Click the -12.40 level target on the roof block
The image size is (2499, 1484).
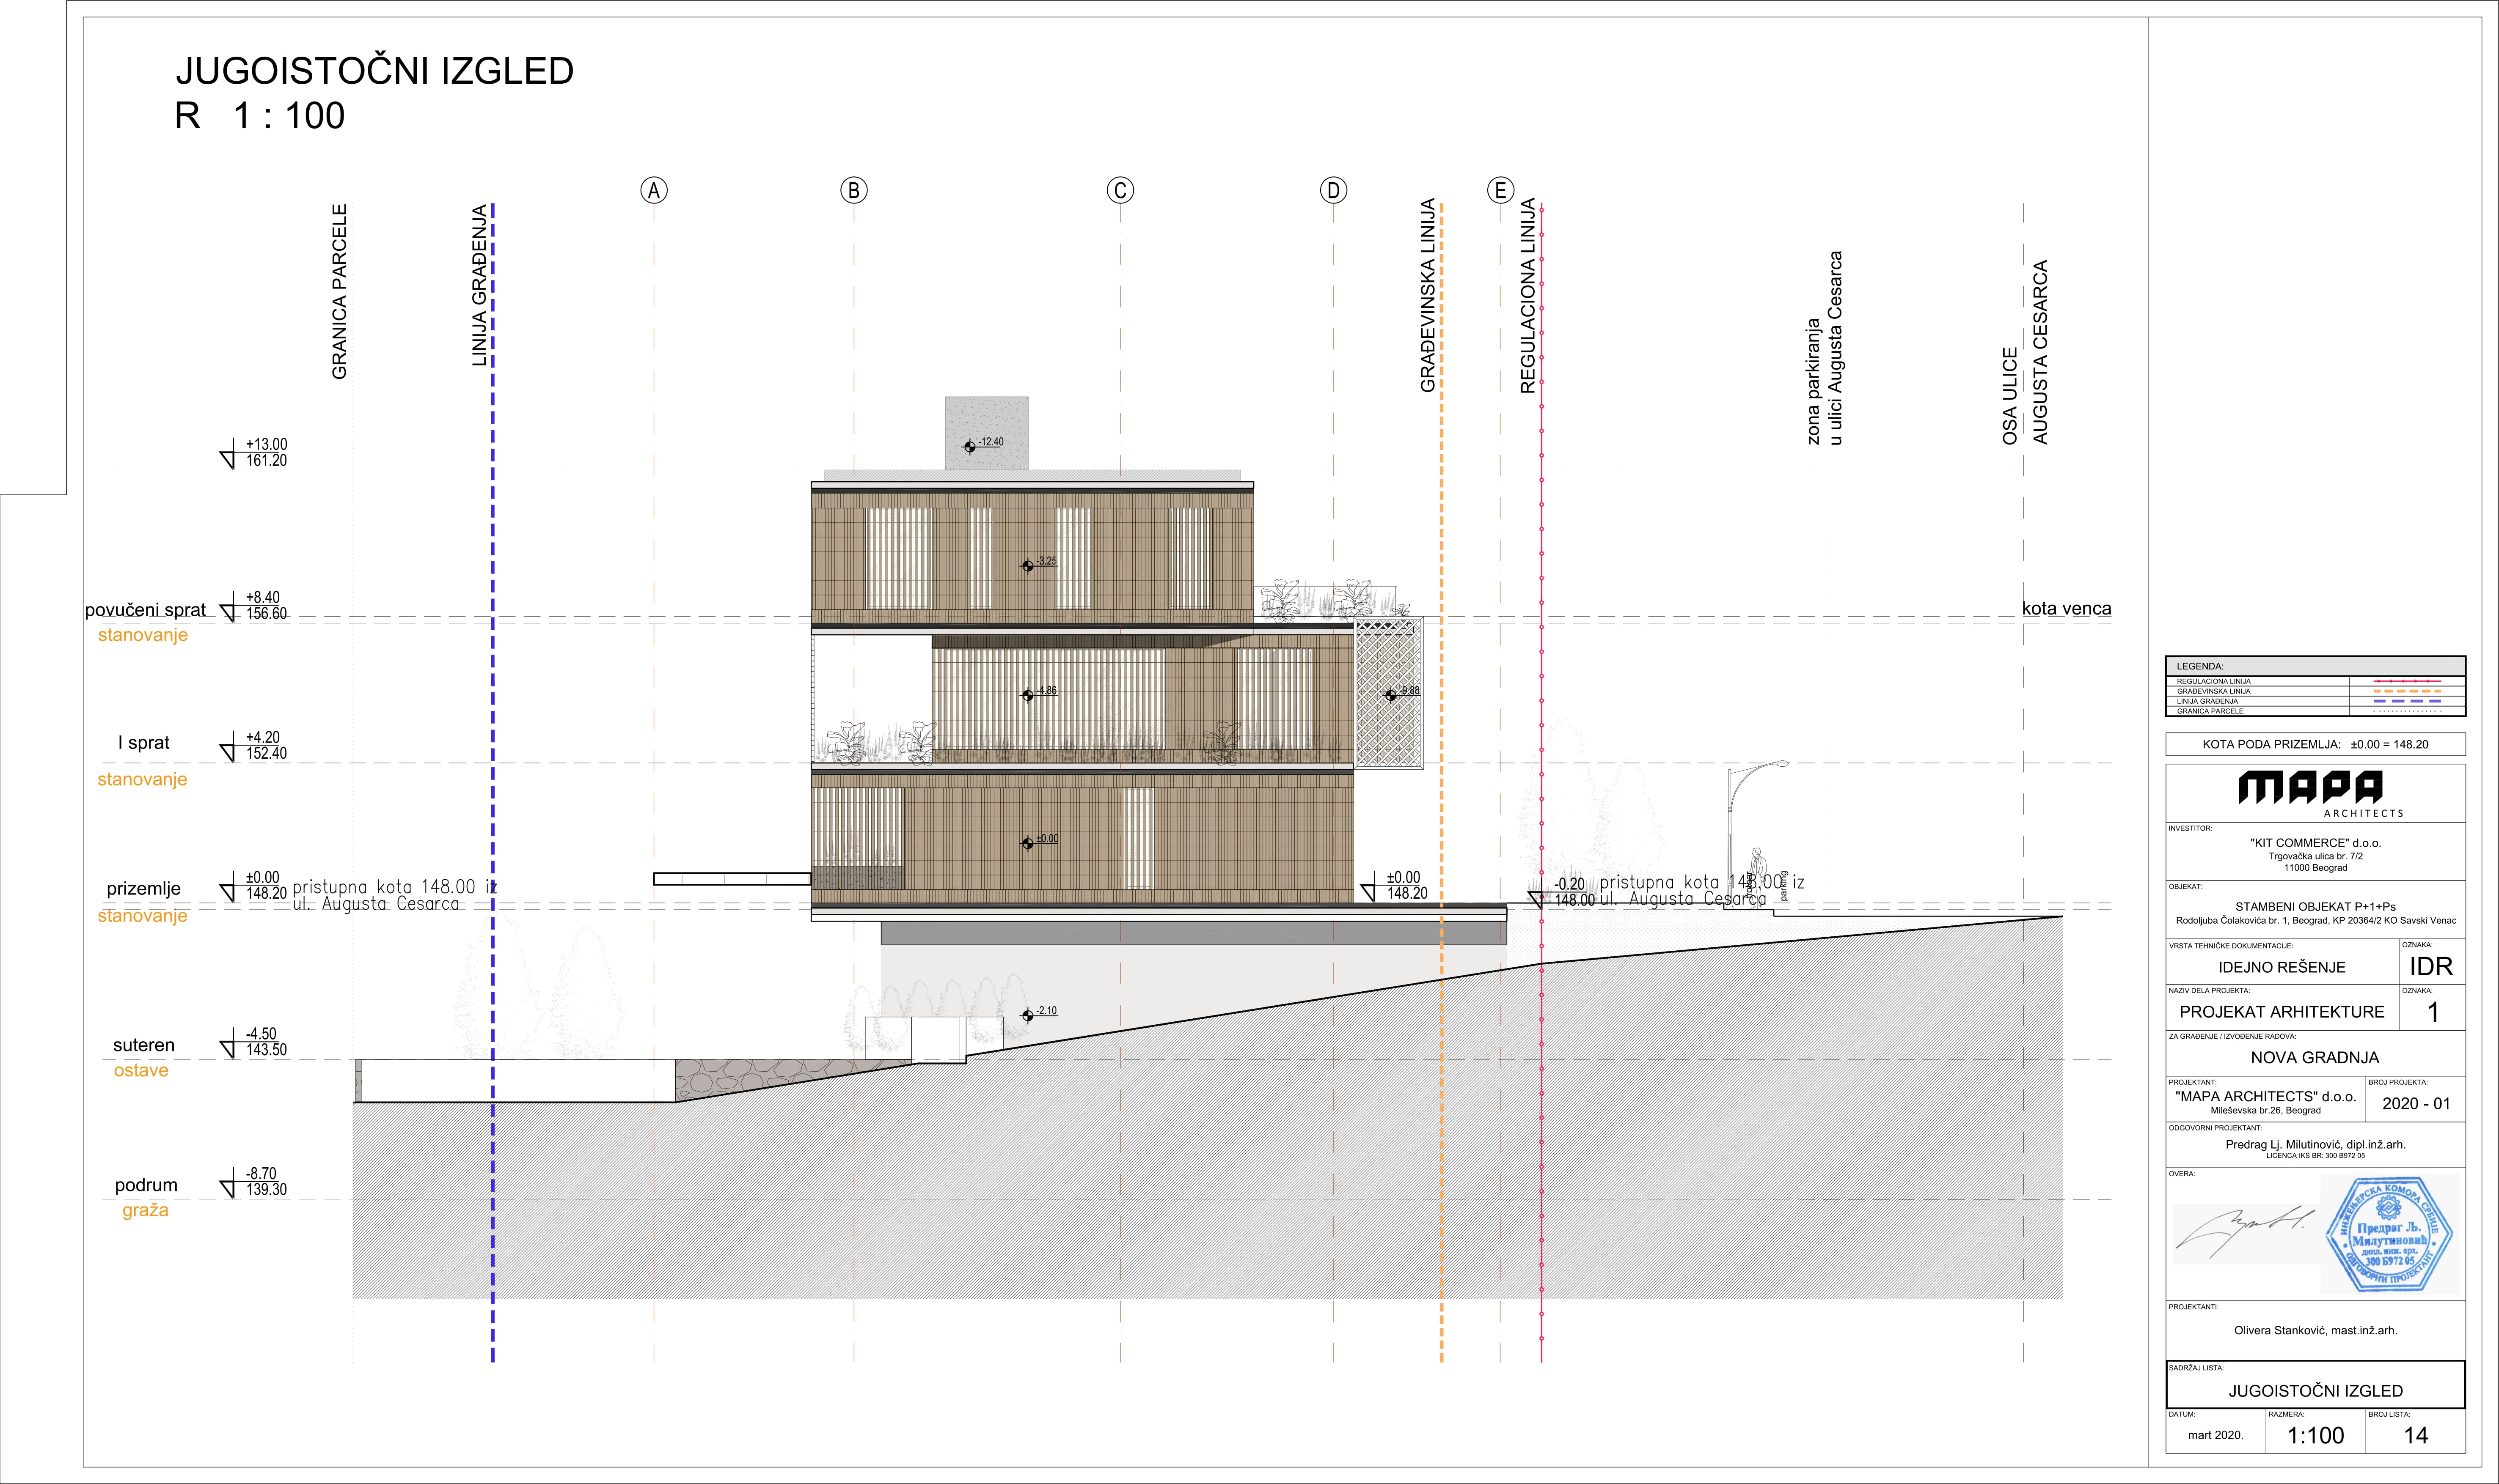(969, 447)
